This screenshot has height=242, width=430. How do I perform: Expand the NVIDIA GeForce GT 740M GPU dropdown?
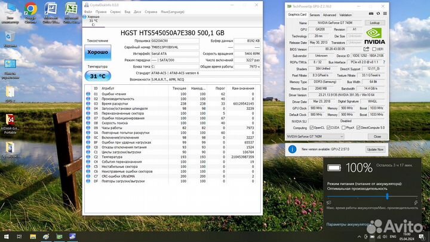click(x=315, y=136)
